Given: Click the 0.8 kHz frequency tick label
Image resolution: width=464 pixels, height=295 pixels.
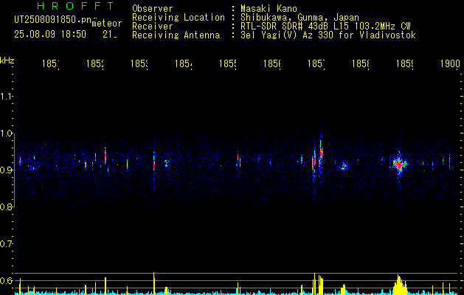Looking at the screenshot, I should point(6,206).
